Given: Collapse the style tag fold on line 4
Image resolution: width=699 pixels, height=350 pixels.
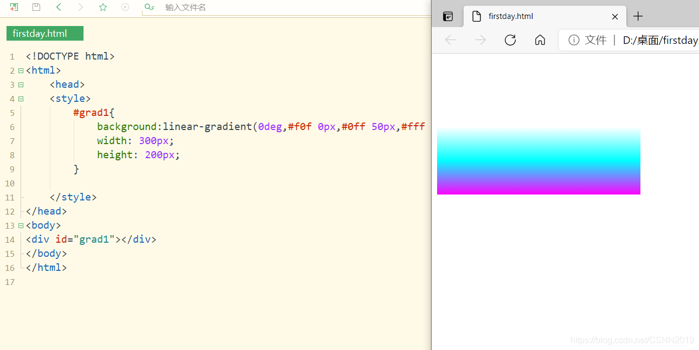Looking at the screenshot, I should [x=21, y=99].
